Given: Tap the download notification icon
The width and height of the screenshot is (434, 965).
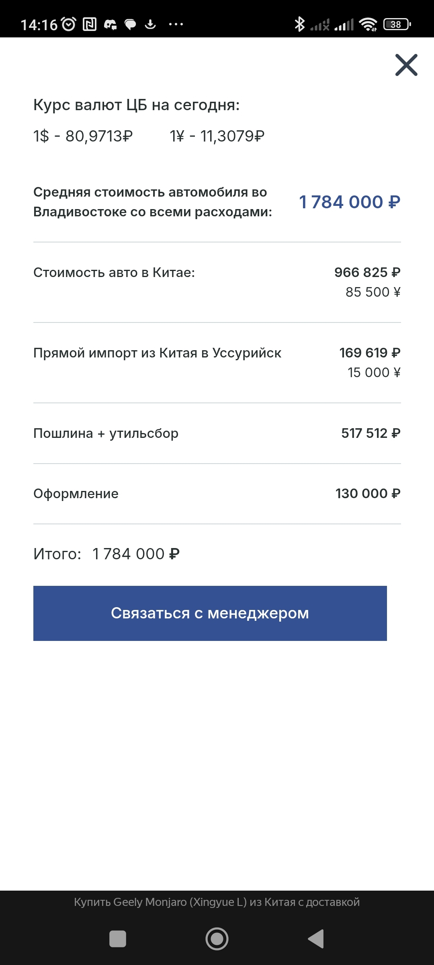Looking at the screenshot, I should 150,25.
